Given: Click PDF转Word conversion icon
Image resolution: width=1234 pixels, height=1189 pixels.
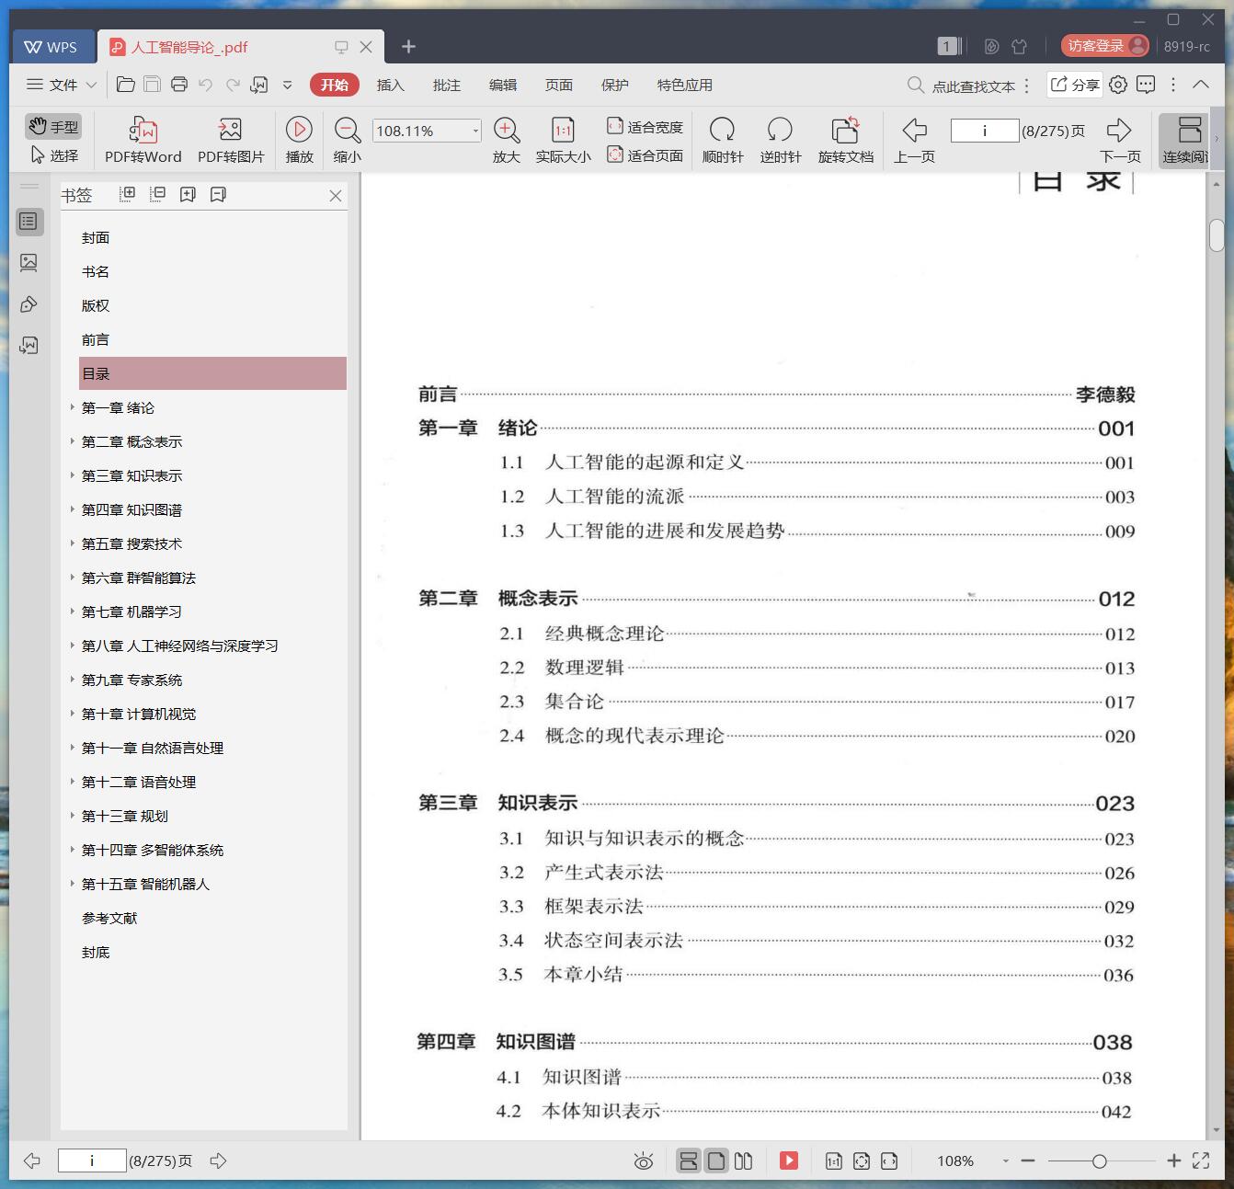Looking at the screenshot, I should tap(143, 140).
